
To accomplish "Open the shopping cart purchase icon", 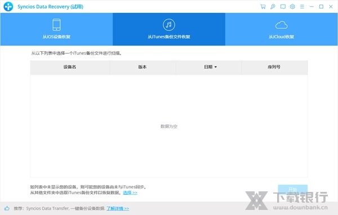I will pyautogui.click(x=263, y=7).
